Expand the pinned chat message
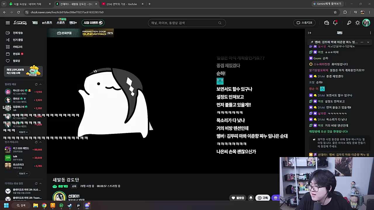 click(x=368, y=42)
